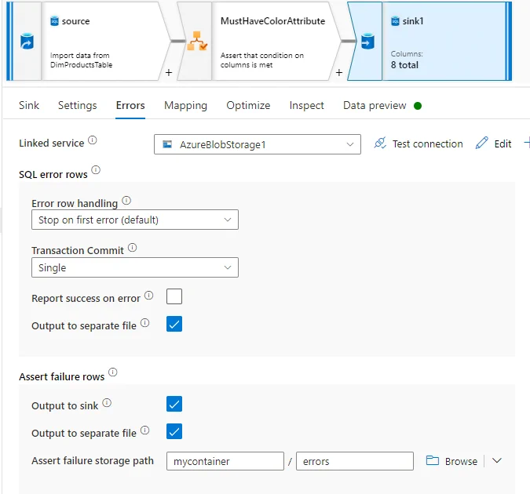
Task: Click 'Assert that condition on columns is met' text
Action: (262, 60)
